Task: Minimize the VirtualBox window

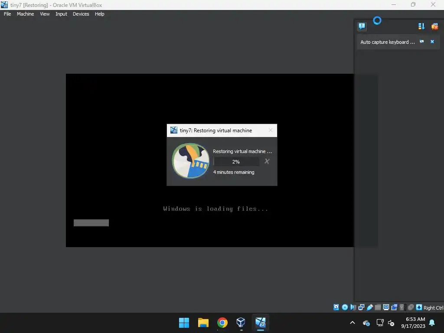Action: (x=394, y=4)
